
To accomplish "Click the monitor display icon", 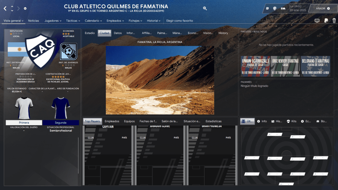I will pos(317,20).
